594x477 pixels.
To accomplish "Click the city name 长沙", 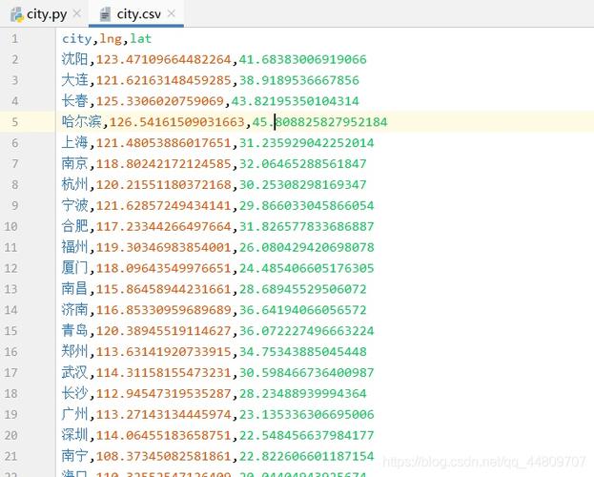I will point(75,393).
